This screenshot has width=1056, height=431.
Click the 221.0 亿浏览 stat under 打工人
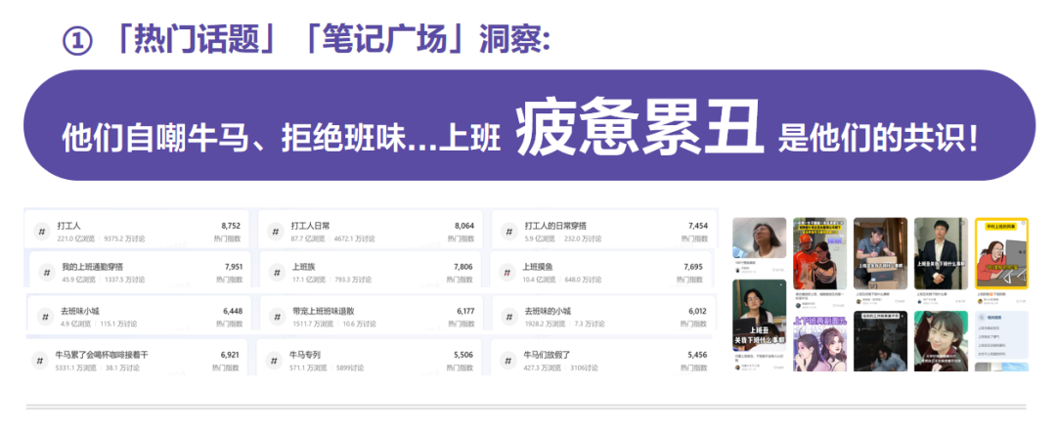(76, 239)
